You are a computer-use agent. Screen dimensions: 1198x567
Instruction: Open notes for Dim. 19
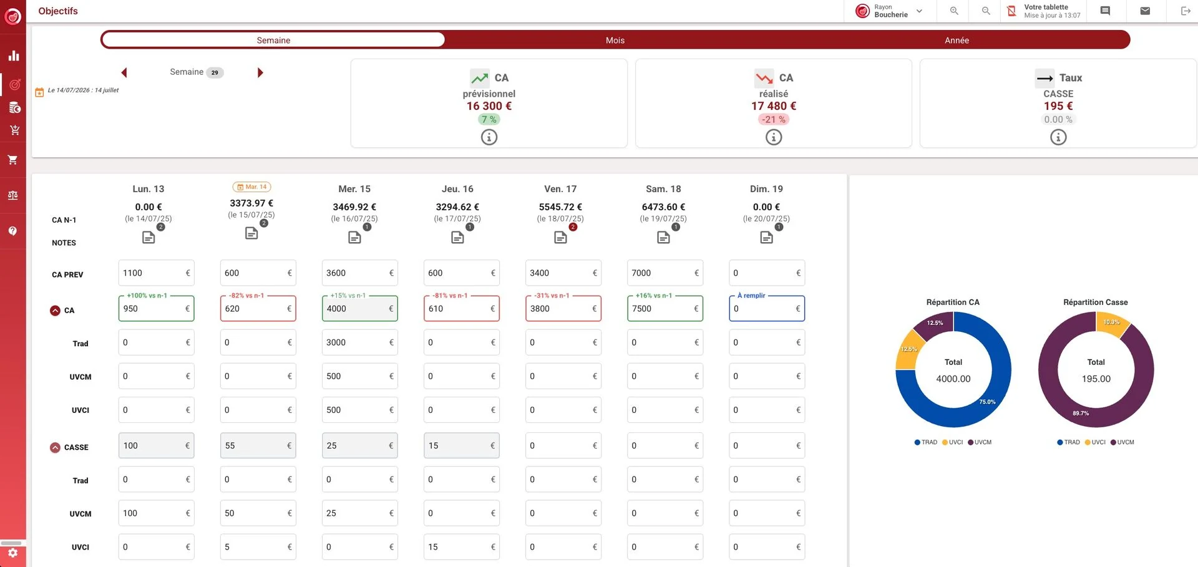(x=766, y=237)
